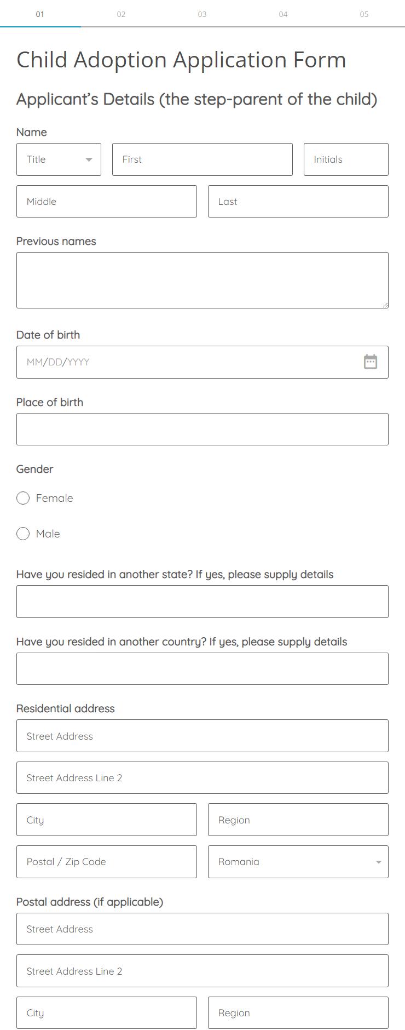405x1030 pixels.
Task: Click the Previous names text area
Action: point(202,280)
